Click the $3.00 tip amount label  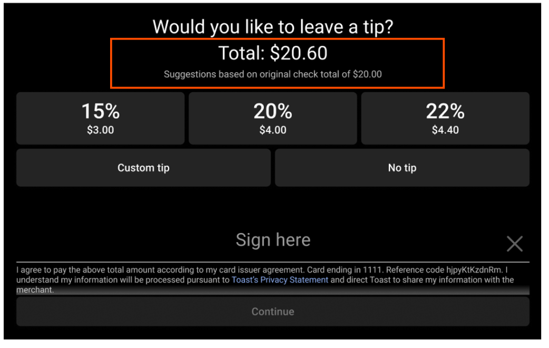click(x=100, y=130)
